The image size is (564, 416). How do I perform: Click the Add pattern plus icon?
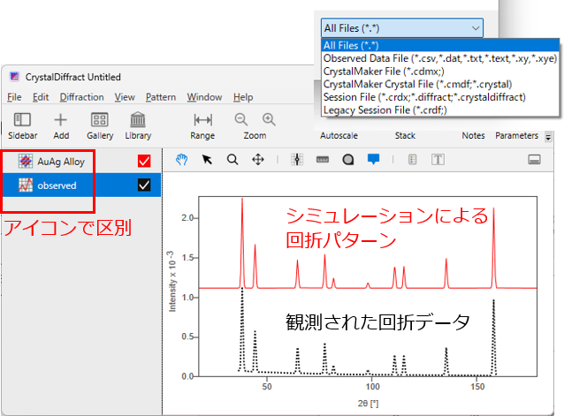61,120
